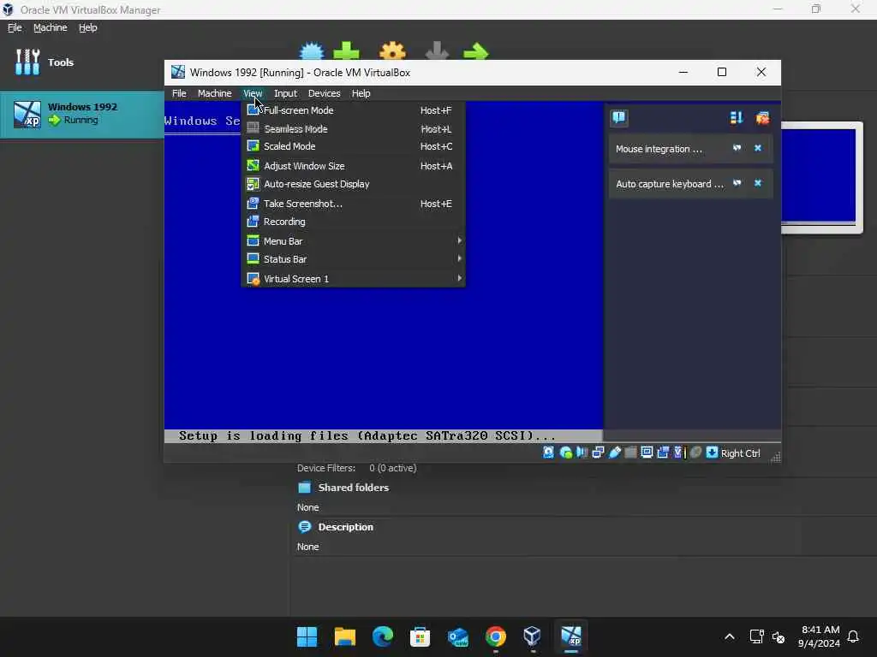Click the Device Filters text in Manager
This screenshot has height=657, width=877.
[x=356, y=468]
